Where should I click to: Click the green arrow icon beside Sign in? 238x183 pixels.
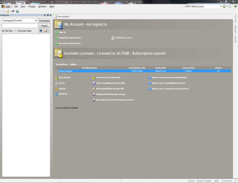tap(57, 32)
